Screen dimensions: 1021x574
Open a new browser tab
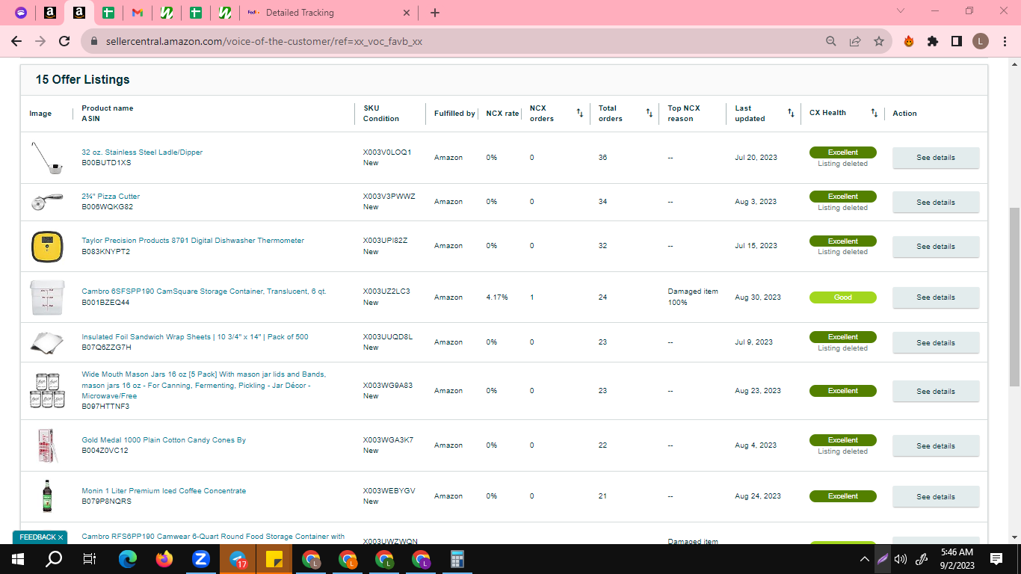(x=435, y=13)
